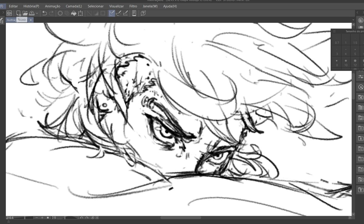Toggle Snap to Ruler
364x224 pixels.
click(112, 13)
